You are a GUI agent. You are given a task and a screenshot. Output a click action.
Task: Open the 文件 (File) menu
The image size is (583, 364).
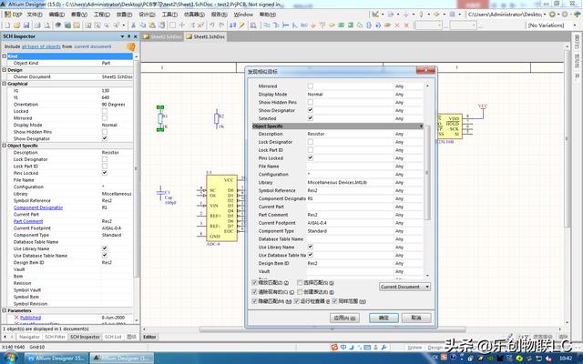point(35,15)
